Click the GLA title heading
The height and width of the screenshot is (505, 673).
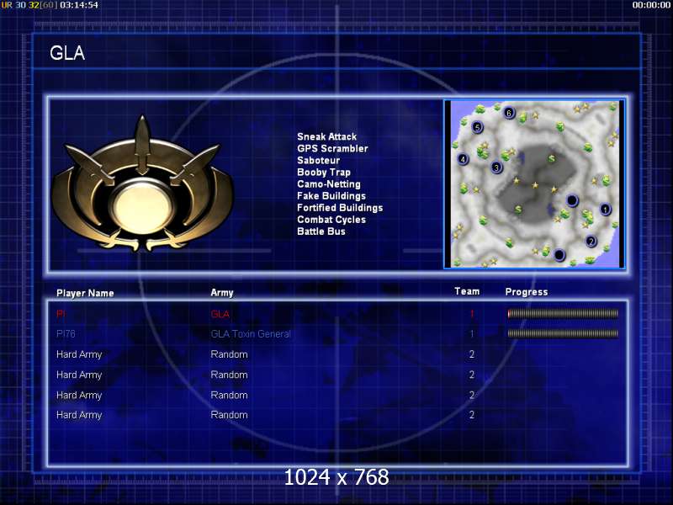point(67,53)
